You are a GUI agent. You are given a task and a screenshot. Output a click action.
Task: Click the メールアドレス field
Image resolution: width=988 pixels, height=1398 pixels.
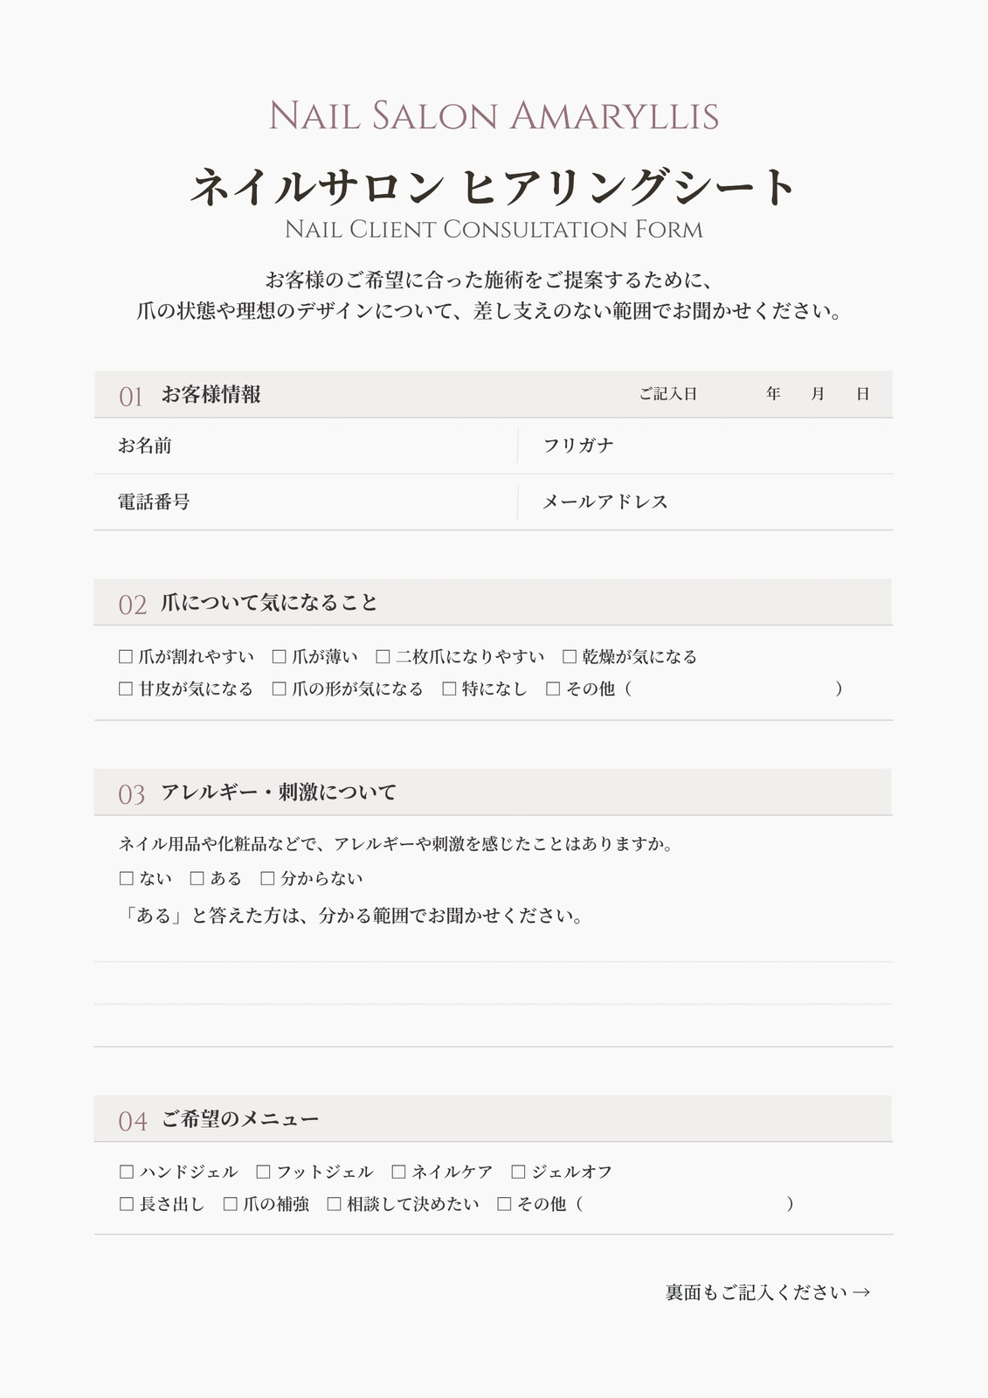[706, 502]
